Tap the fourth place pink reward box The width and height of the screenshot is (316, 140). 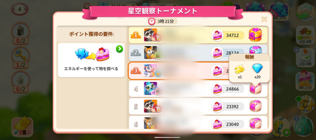pyautogui.click(x=256, y=89)
